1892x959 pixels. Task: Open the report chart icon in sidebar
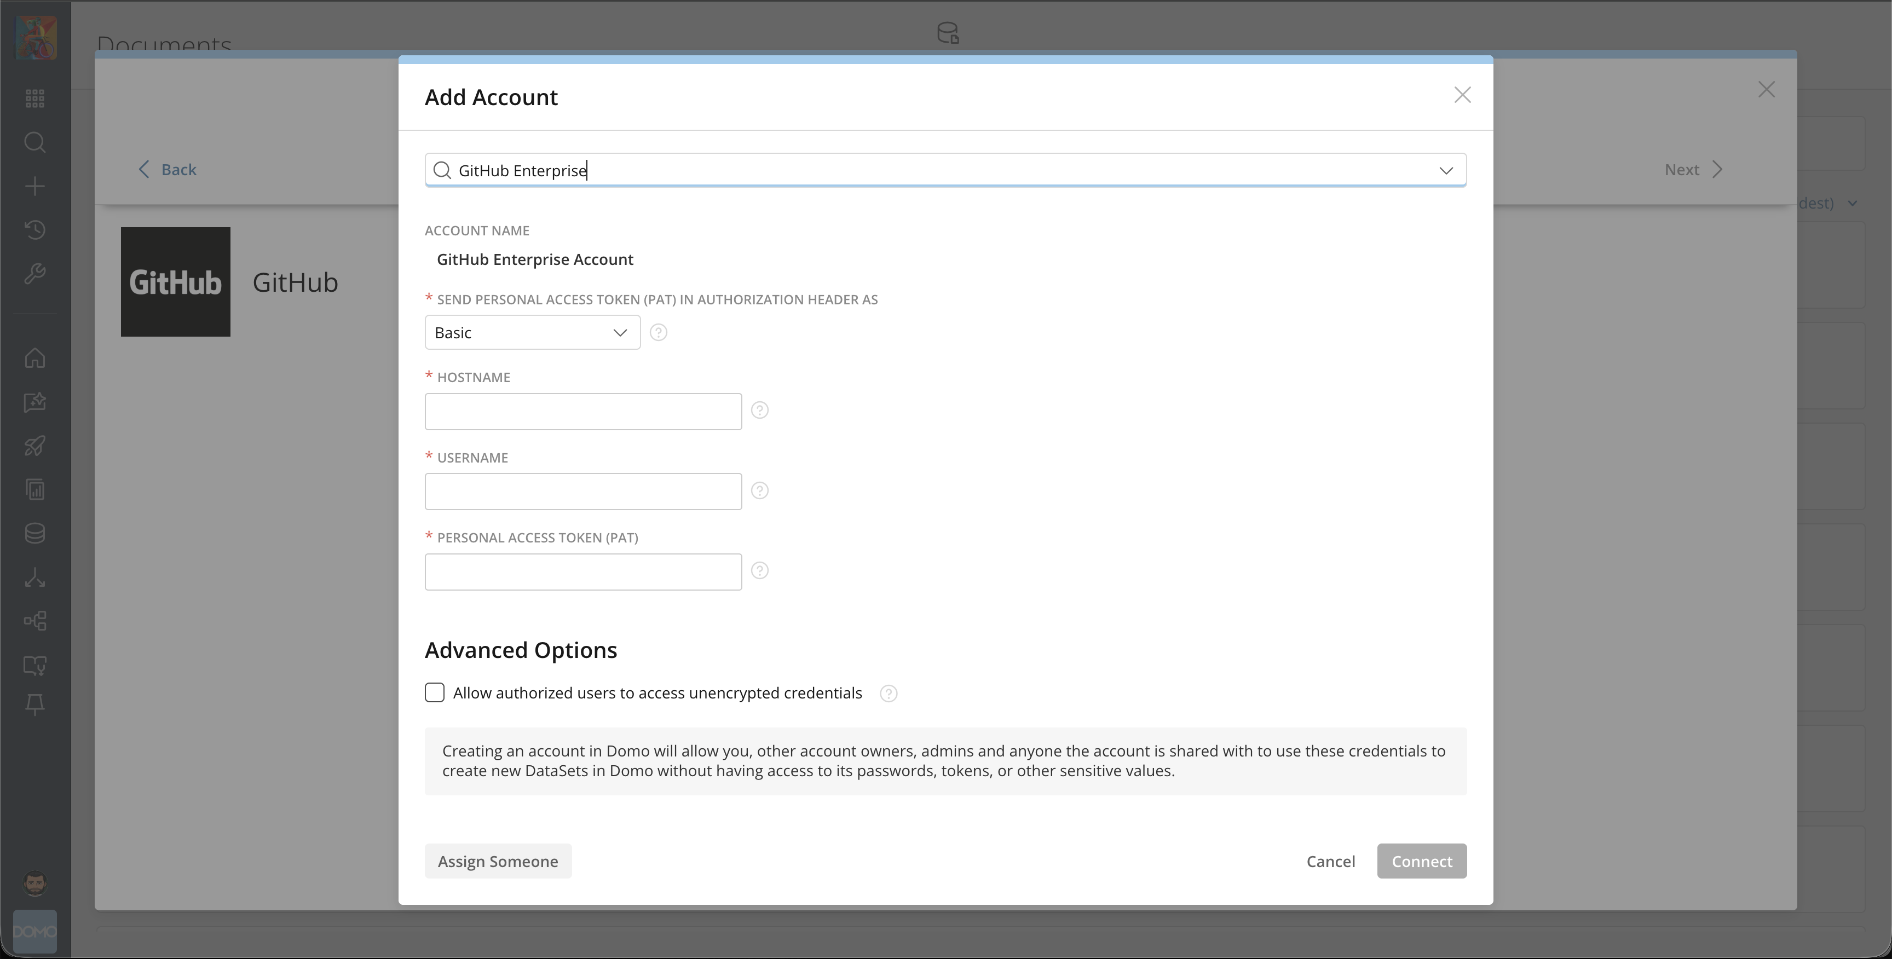point(35,490)
